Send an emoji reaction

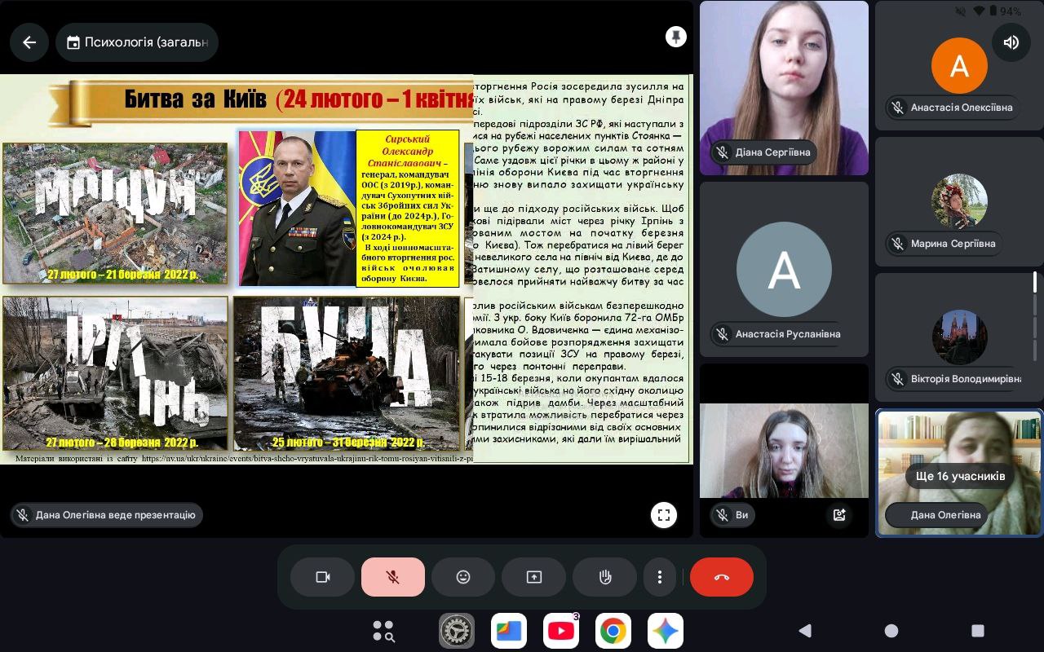click(463, 577)
